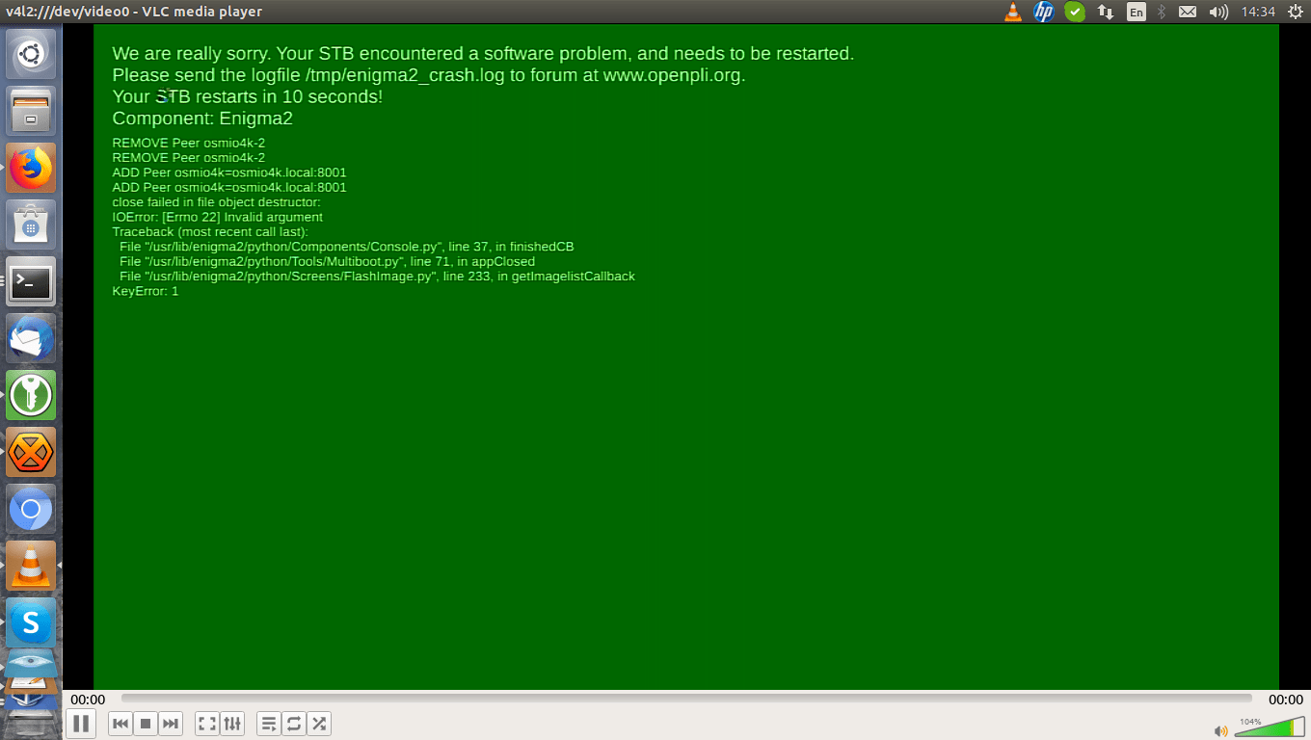Open the Bluetooth indicator menu
Image resolution: width=1311 pixels, height=740 pixels.
[x=1162, y=12]
